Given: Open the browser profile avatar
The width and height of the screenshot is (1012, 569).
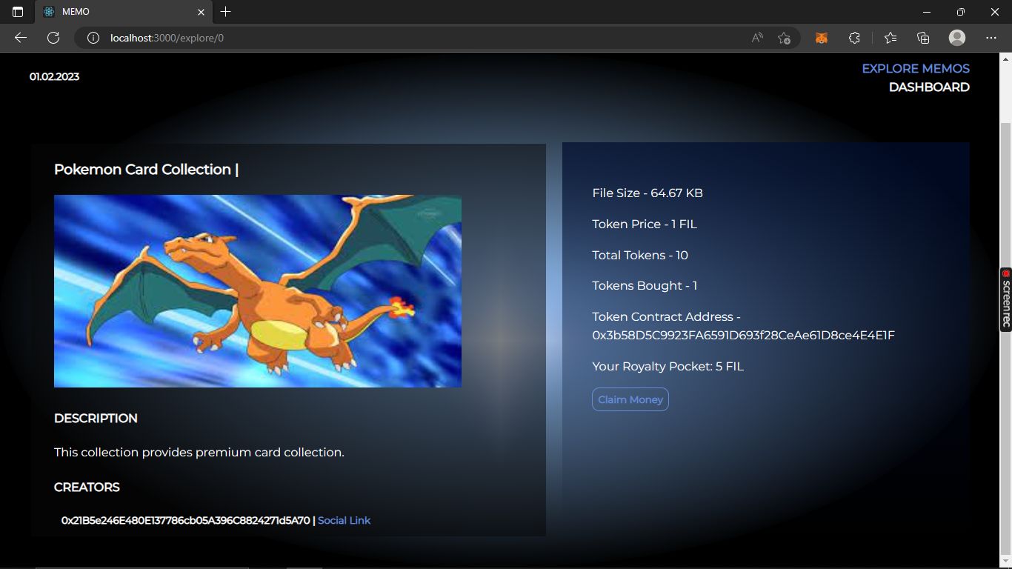Looking at the screenshot, I should click(x=957, y=38).
